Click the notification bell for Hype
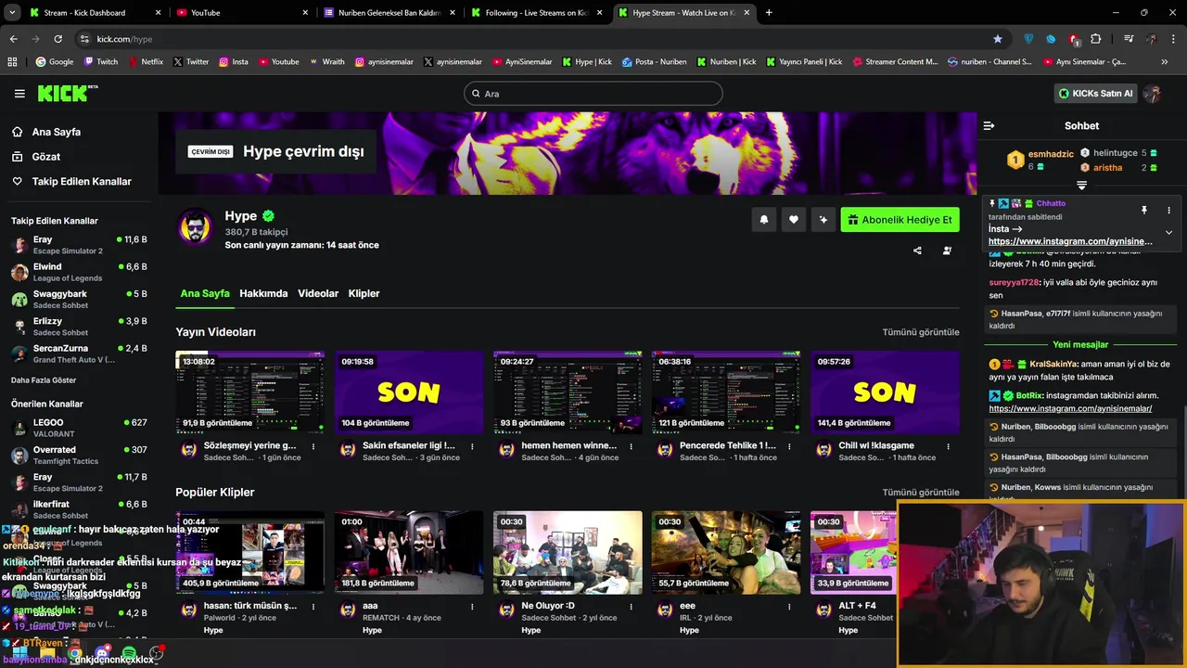The image size is (1187, 668). tap(764, 220)
